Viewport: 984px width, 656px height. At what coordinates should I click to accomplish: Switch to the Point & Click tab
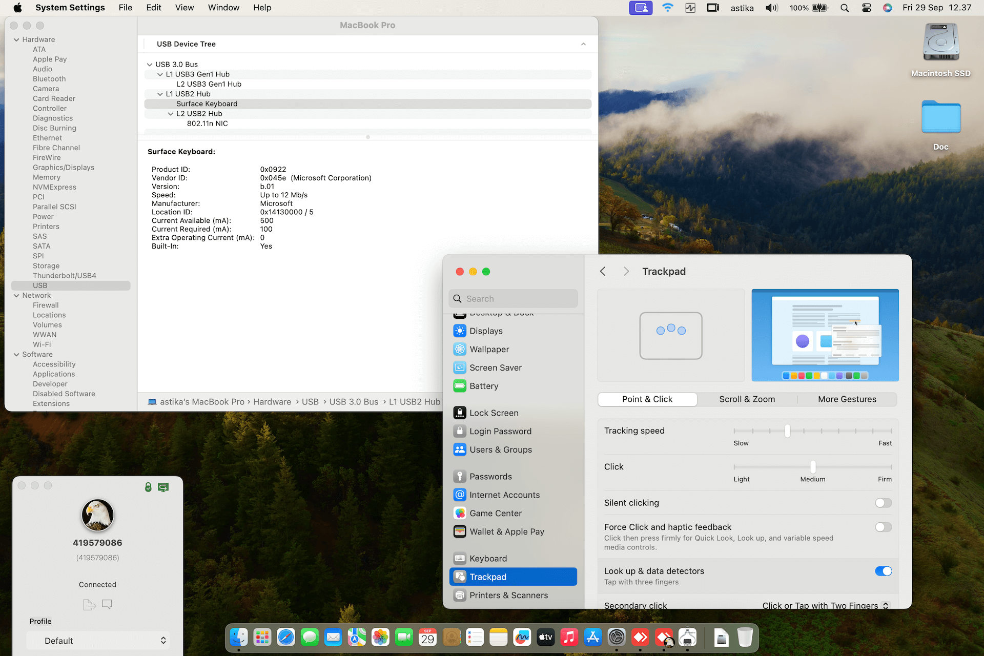tap(647, 399)
